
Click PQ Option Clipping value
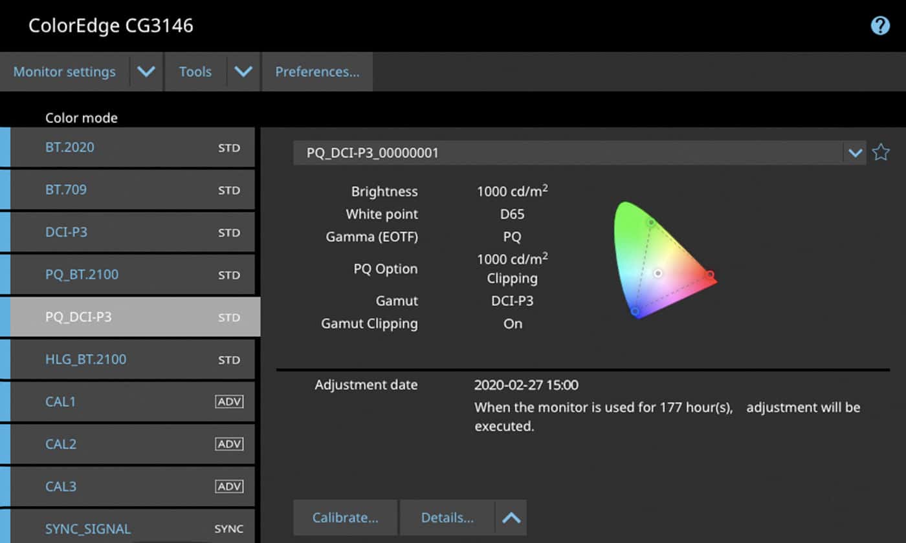tap(513, 279)
